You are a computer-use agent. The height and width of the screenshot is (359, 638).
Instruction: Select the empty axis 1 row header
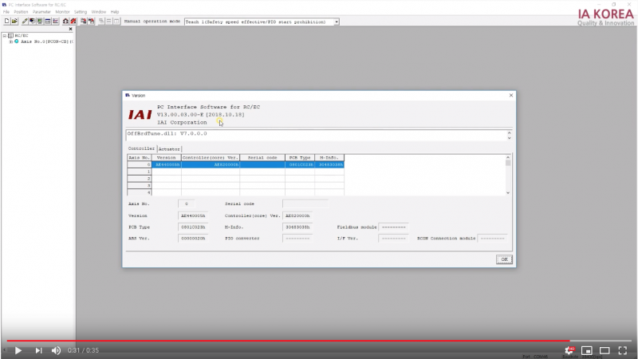click(139, 172)
